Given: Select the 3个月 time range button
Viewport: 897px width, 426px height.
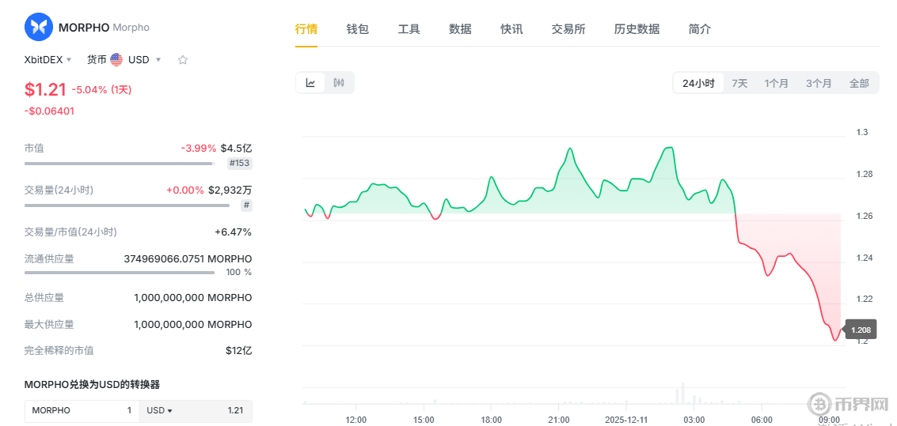Looking at the screenshot, I should pyautogui.click(x=819, y=83).
